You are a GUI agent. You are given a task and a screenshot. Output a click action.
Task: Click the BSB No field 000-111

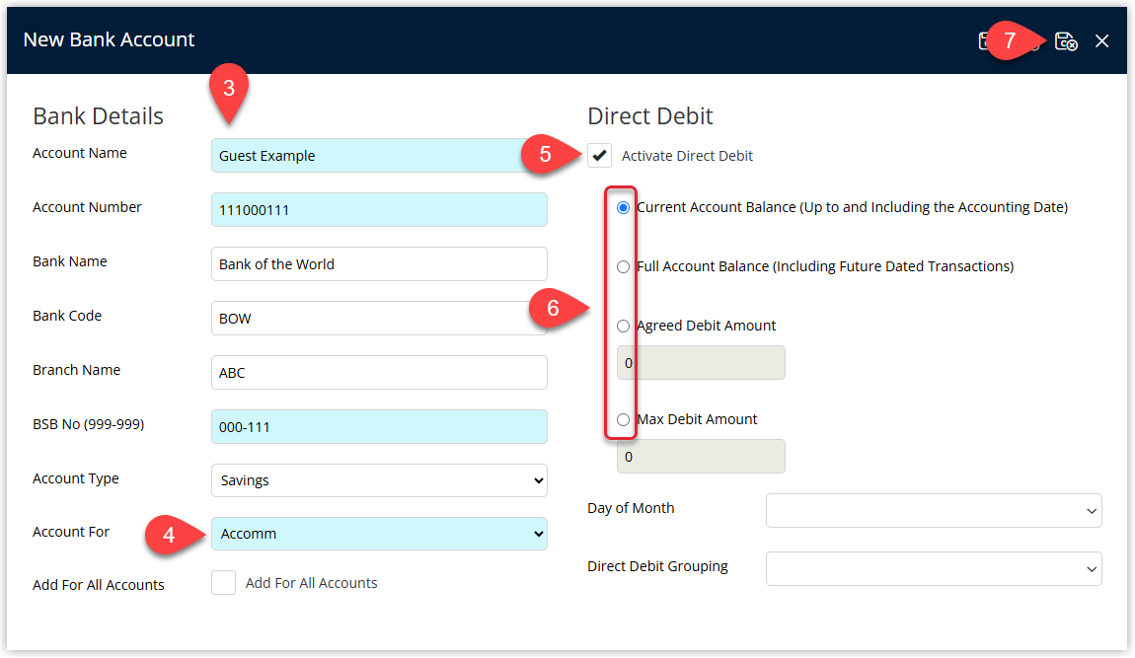(379, 427)
